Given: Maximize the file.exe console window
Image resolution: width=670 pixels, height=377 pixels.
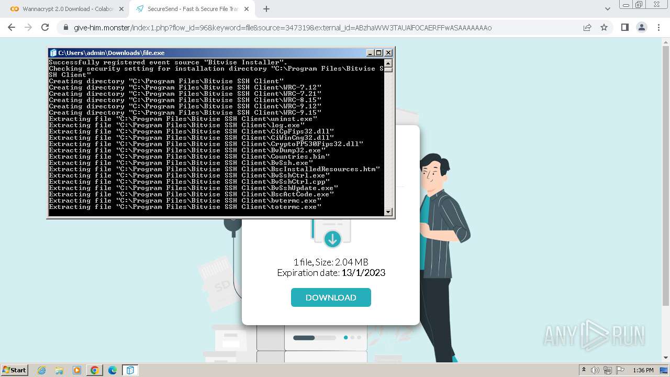Looking at the screenshot, I should tap(379, 53).
